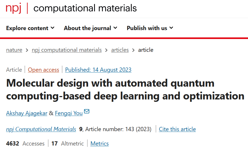Expand the About the journal chevron
This screenshot has height=151, width=248.
[x=115, y=28]
